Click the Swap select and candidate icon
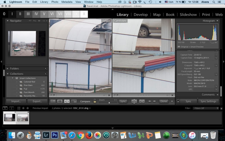The width and height of the screenshot is (225, 141). pyautogui.click(x=134, y=101)
